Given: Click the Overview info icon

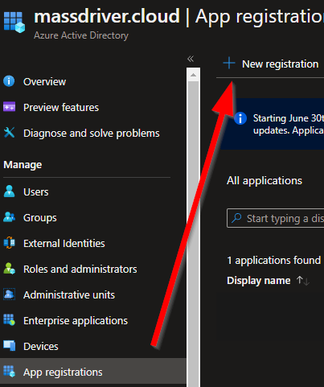Looking at the screenshot, I should pos(9,81).
